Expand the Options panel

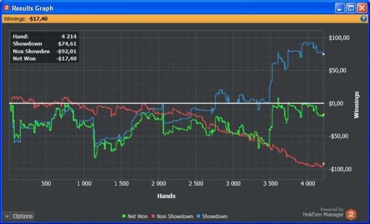18,216
